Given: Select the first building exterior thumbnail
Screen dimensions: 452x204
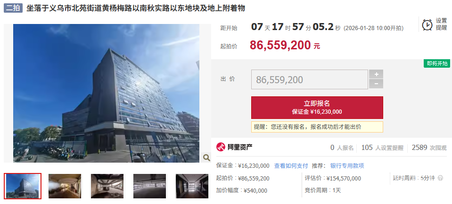Looking at the screenshot, I should click(23, 186).
